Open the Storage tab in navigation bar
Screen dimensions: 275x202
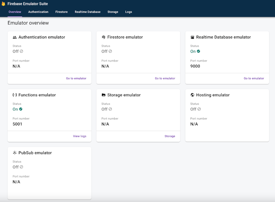pyautogui.click(x=113, y=12)
